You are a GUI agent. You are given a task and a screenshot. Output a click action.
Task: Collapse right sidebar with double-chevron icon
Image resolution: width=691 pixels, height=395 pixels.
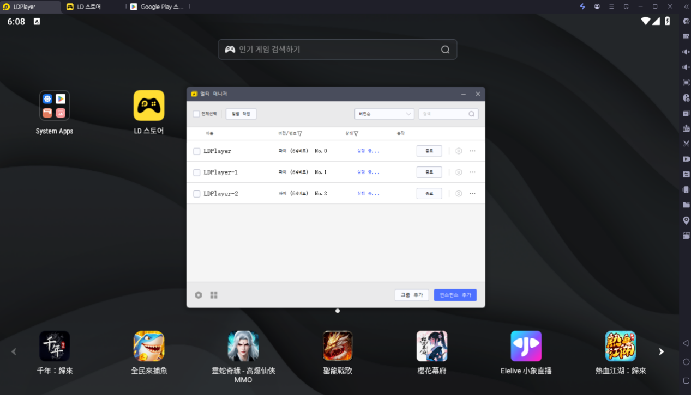pyautogui.click(x=686, y=7)
